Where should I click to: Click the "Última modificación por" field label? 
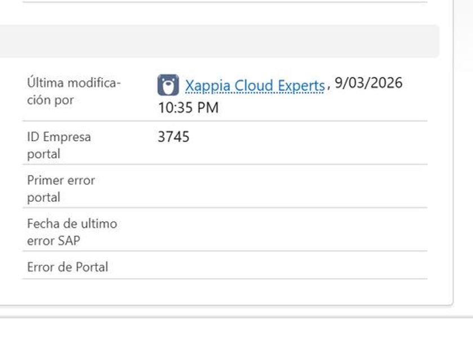(x=73, y=91)
